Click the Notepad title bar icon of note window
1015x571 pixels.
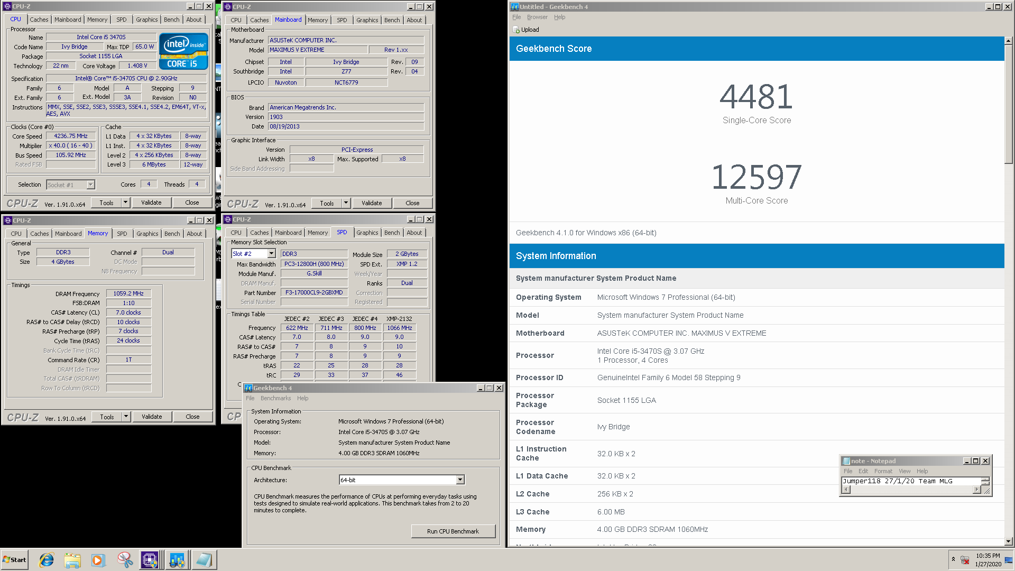(846, 461)
